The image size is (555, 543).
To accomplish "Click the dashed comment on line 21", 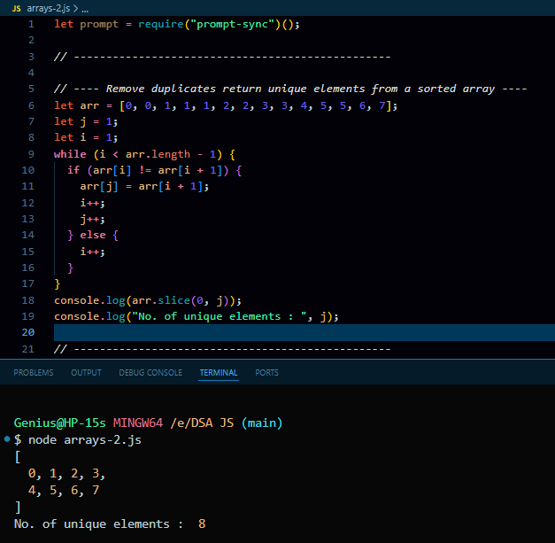I will point(222,349).
